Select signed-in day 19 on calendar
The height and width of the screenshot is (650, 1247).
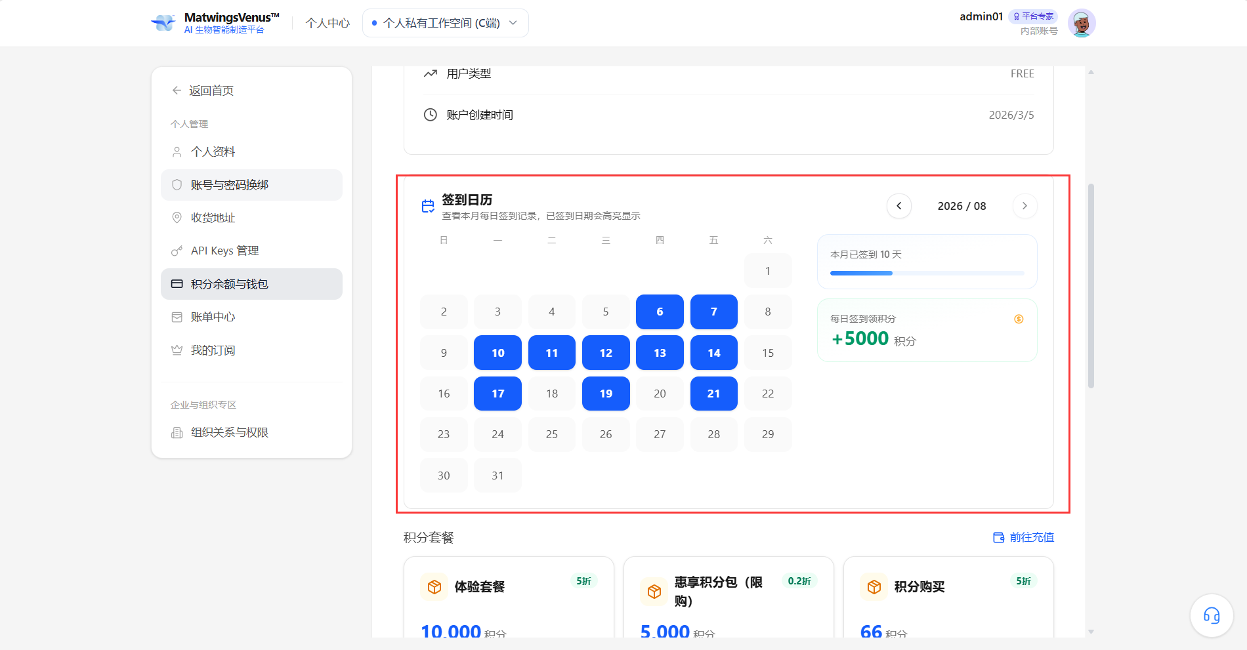point(606,394)
